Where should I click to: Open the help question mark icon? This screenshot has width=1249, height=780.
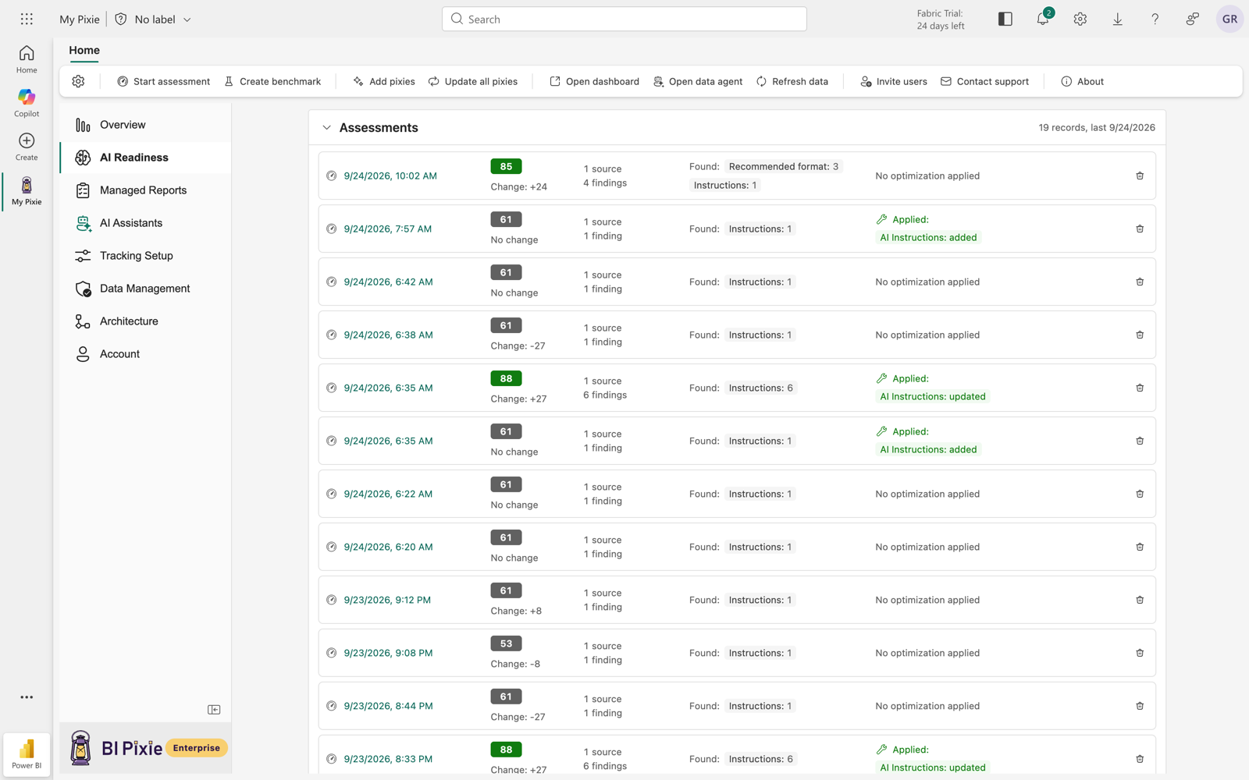coord(1155,19)
